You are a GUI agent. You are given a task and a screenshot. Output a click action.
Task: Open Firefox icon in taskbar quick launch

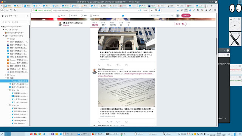coord(36,134)
